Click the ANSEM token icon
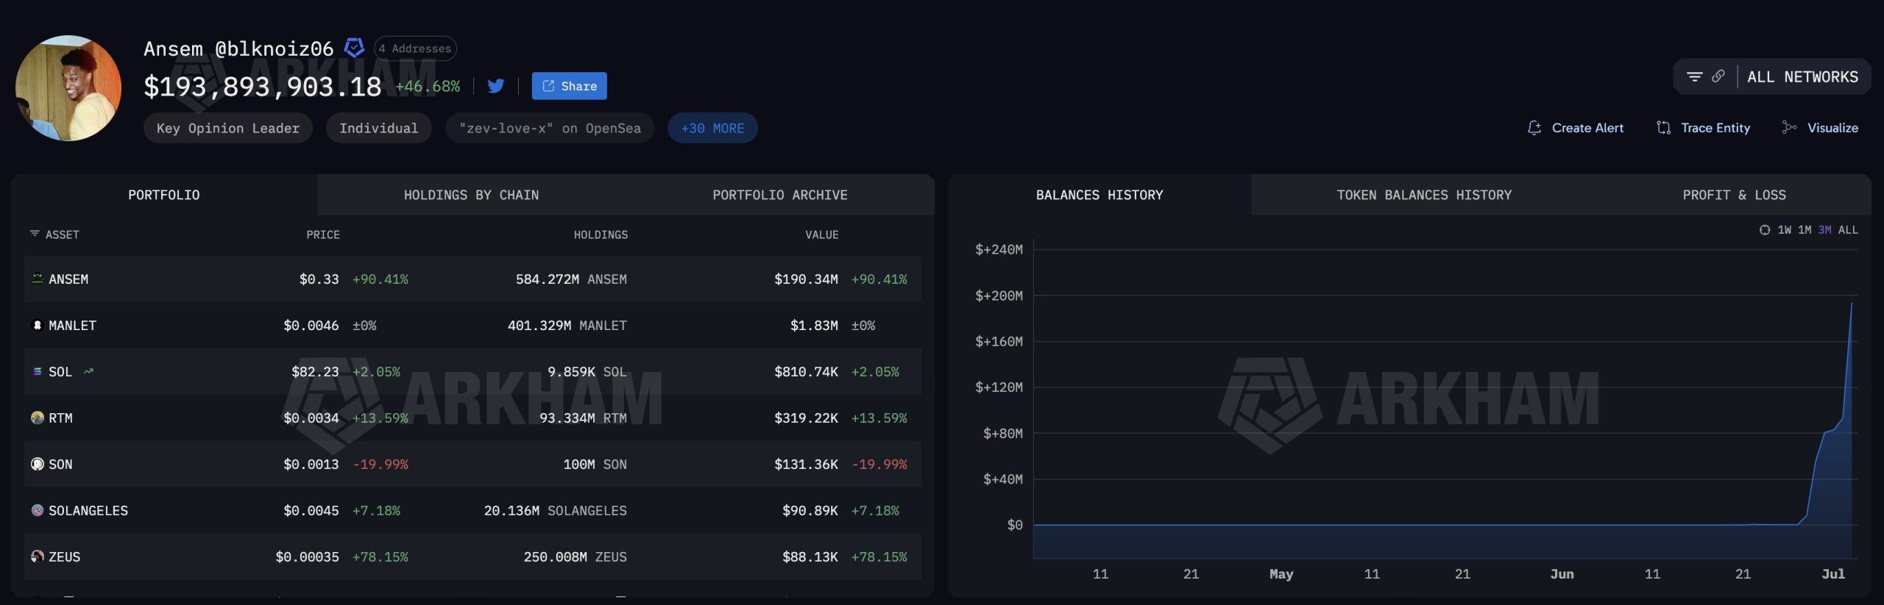Image resolution: width=1884 pixels, height=605 pixels. pyautogui.click(x=38, y=279)
